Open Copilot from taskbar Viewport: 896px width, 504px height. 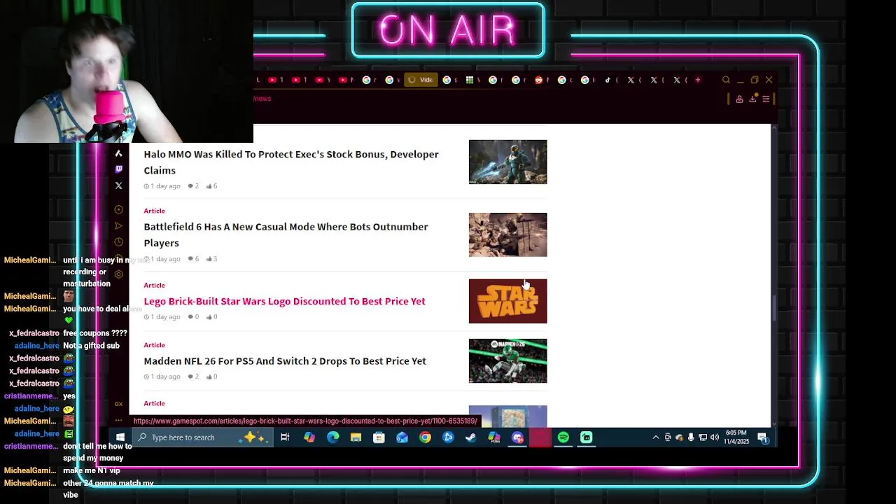pyautogui.click(x=309, y=437)
